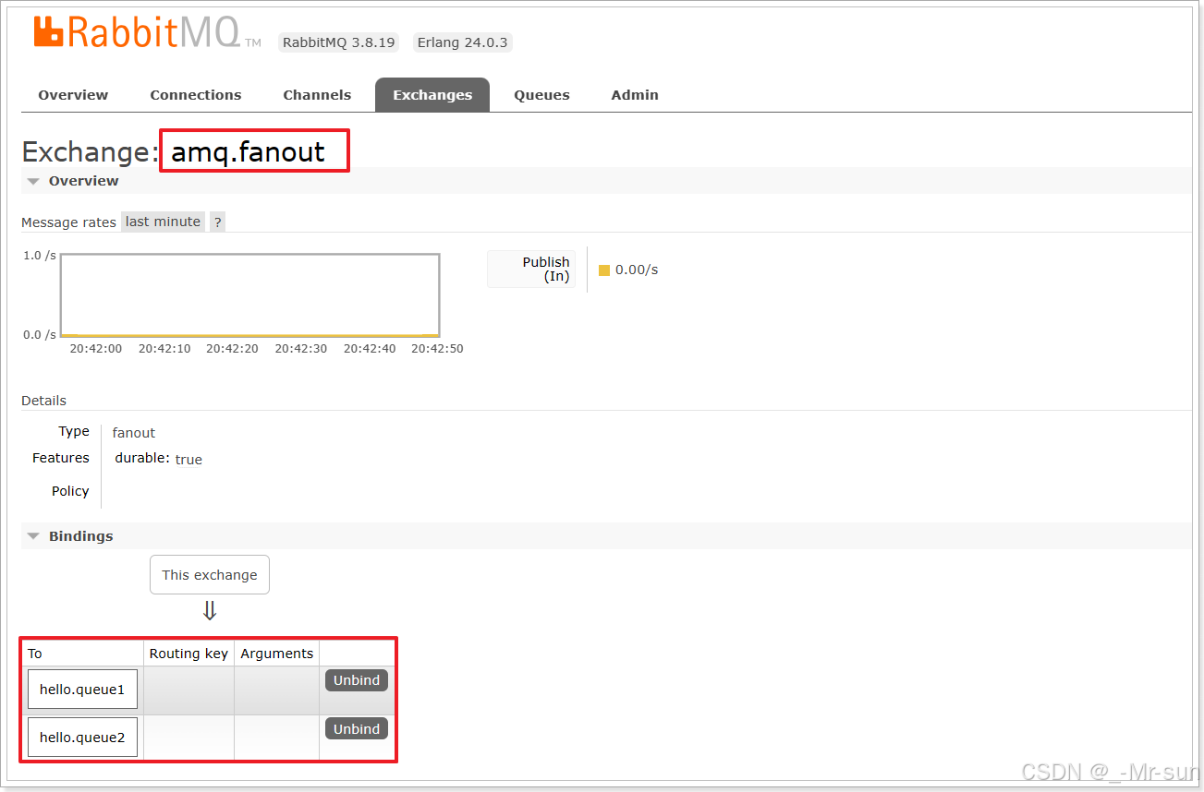Click the Arguments column header
1204x792 pixels.
click(x=277, y=654)
